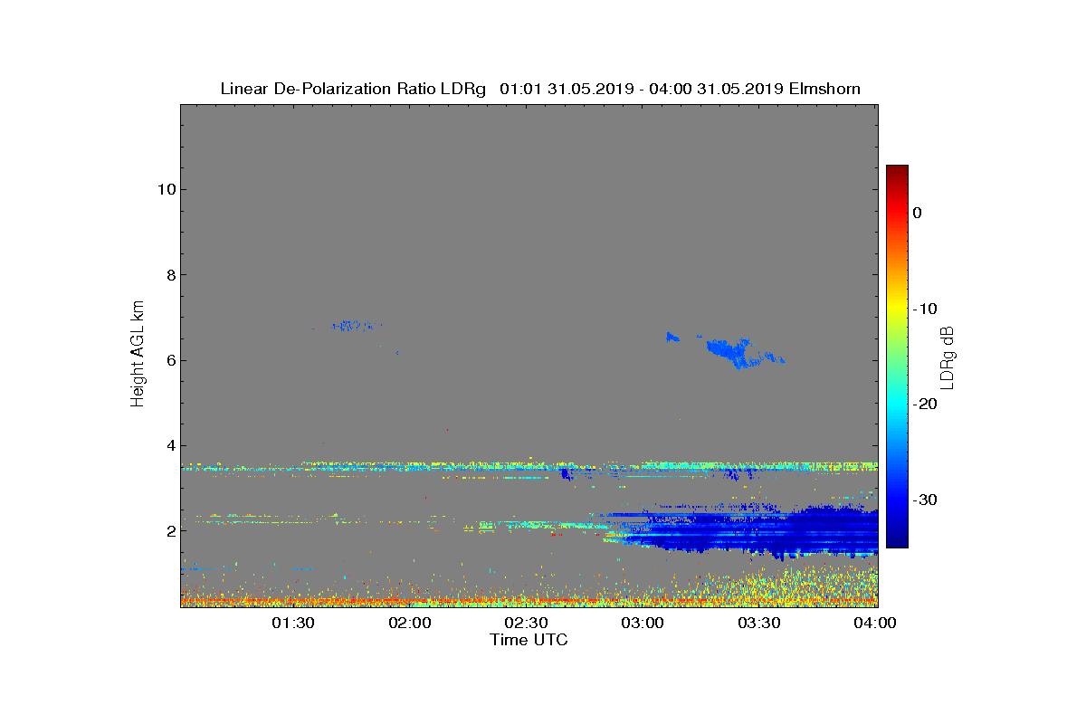Click the 02:00 time tick label
The image size is (1086, 724).
(410, 623)
